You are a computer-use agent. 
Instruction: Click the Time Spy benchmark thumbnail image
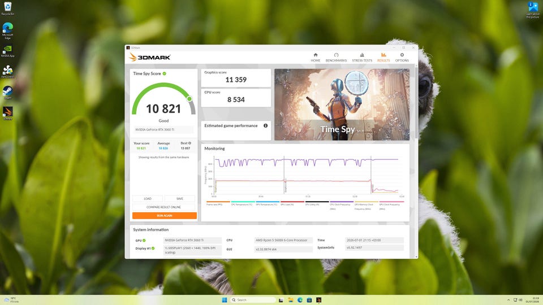coord(342,104)
